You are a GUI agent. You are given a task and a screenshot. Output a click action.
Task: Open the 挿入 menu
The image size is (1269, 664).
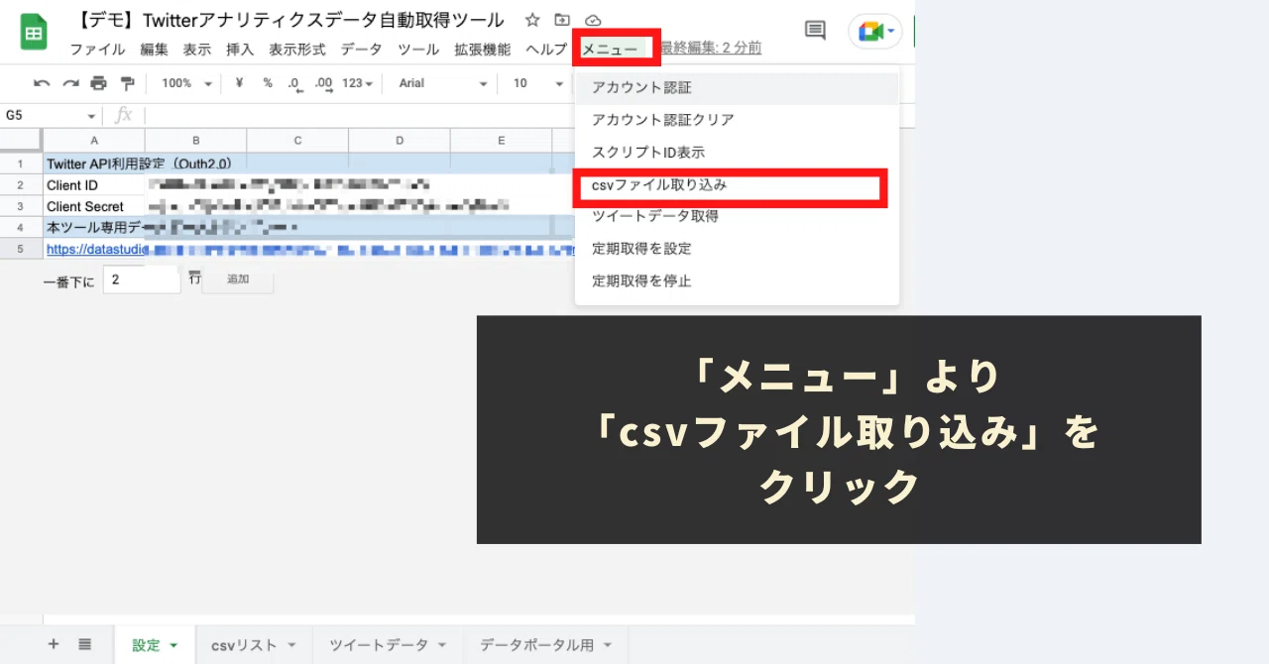click(240, 49)
